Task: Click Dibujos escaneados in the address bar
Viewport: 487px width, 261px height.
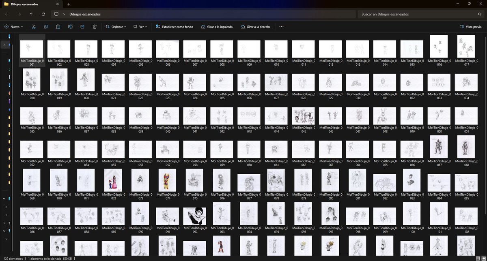Action: point(85,14)
